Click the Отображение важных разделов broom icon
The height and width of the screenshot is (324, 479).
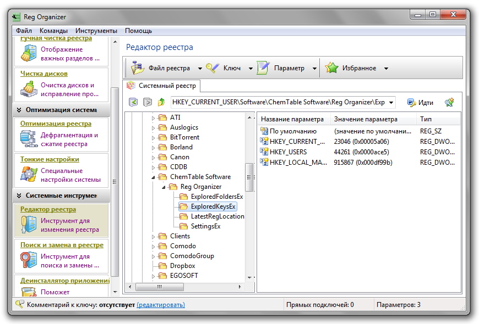(x=29, y=53)
